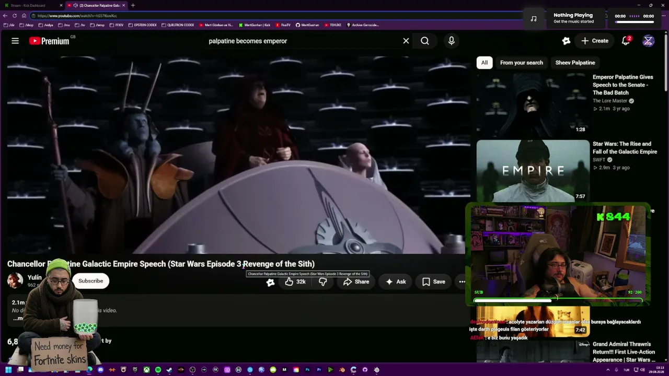This screenshot has width=669, height=376.
Task: Open the /vidya bookmark folder
Action: (46, 25)
